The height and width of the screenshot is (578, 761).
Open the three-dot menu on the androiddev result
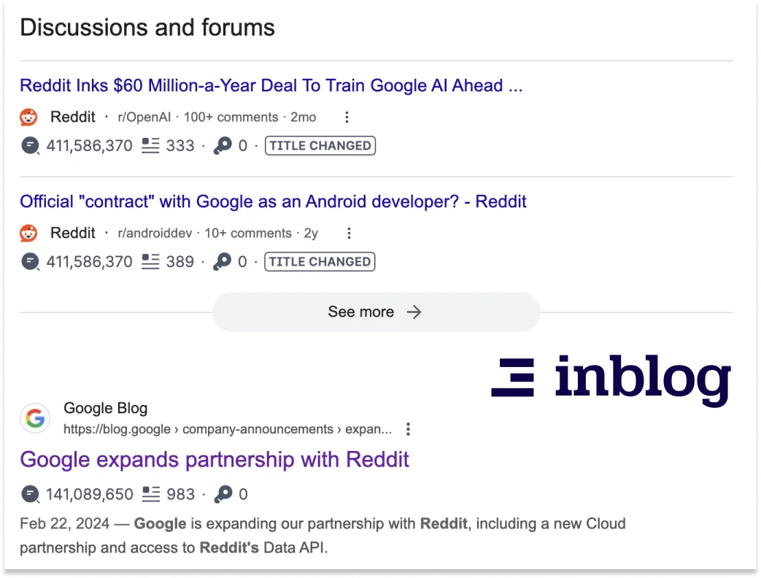349,233
